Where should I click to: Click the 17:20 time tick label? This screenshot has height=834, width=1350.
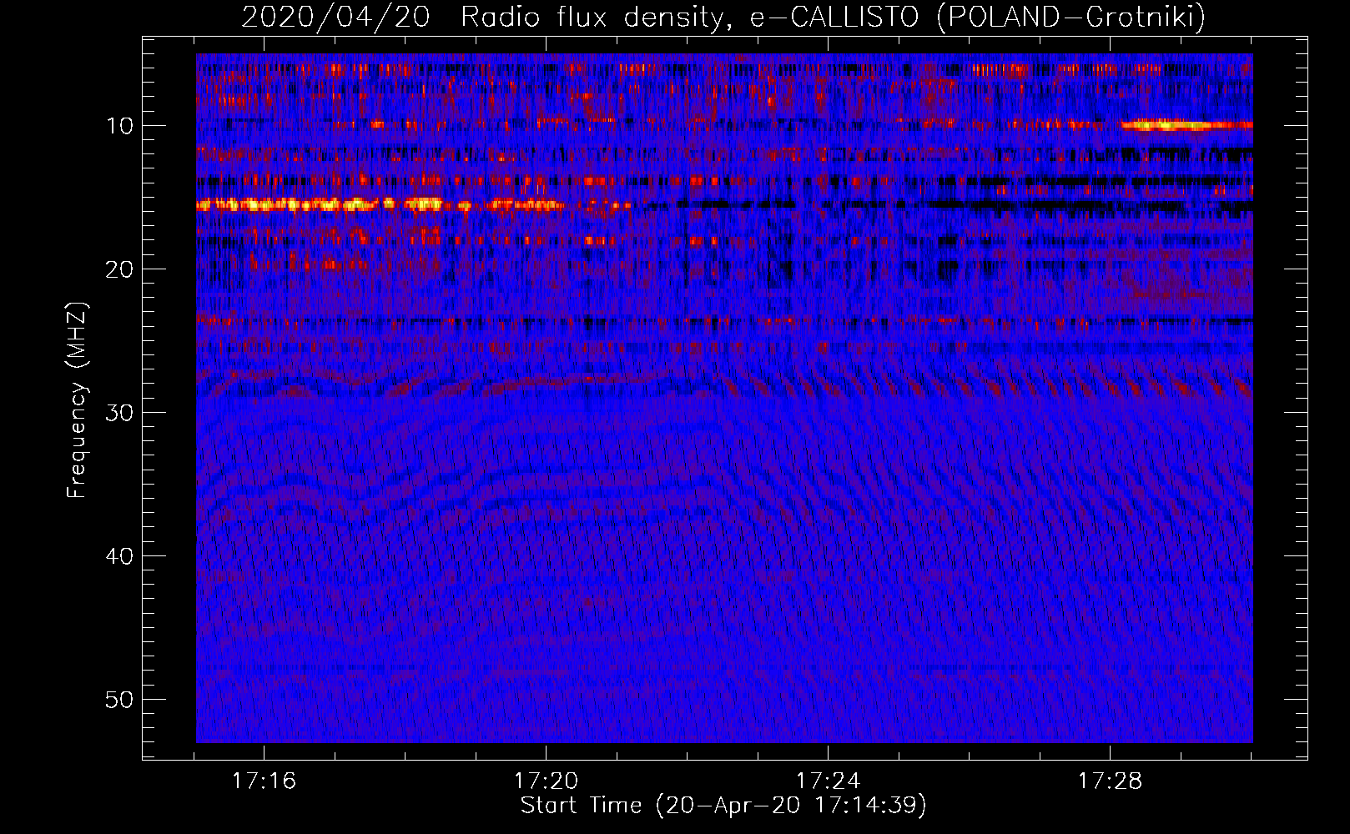[546, 781]
